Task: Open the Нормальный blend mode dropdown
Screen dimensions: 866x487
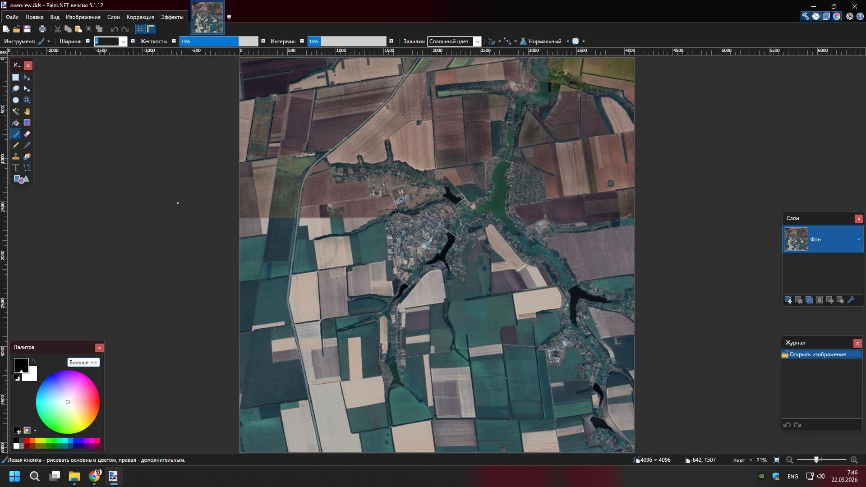Action: pyautogui.click(x=567, y=41)
